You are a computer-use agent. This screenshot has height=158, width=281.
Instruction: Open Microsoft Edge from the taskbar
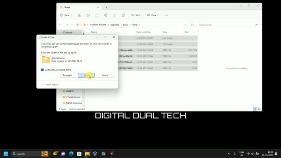coord(71,154)
